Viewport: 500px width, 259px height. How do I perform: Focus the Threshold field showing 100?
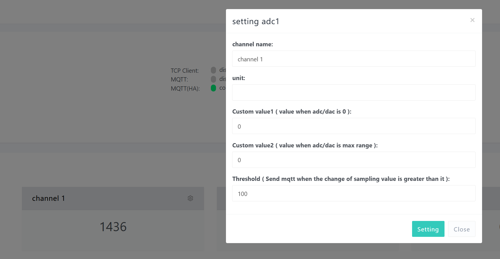point(353,193)
